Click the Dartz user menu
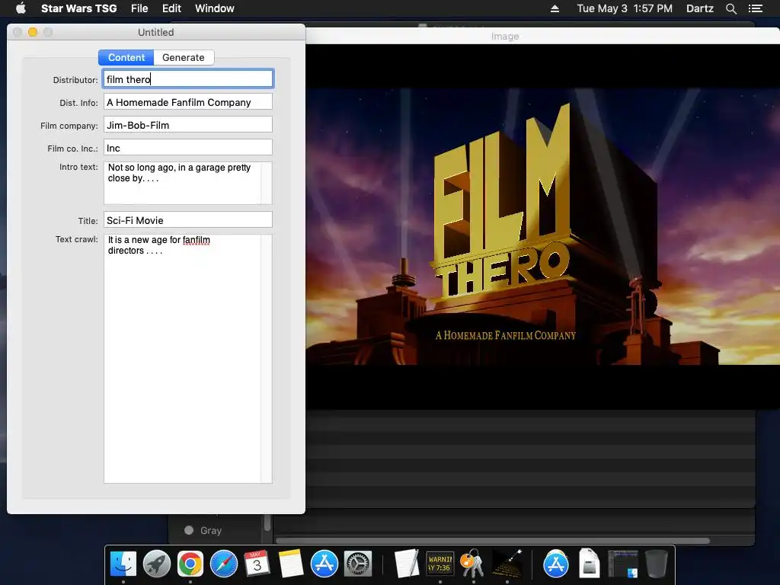Viewport: 780px width, 585px height. [699, 8]
